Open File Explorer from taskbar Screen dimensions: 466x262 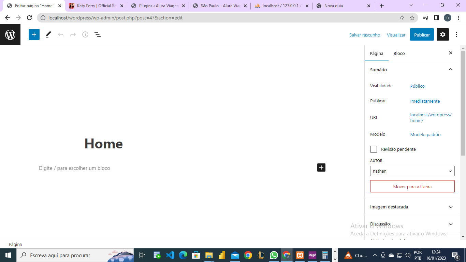pos(209,255)
